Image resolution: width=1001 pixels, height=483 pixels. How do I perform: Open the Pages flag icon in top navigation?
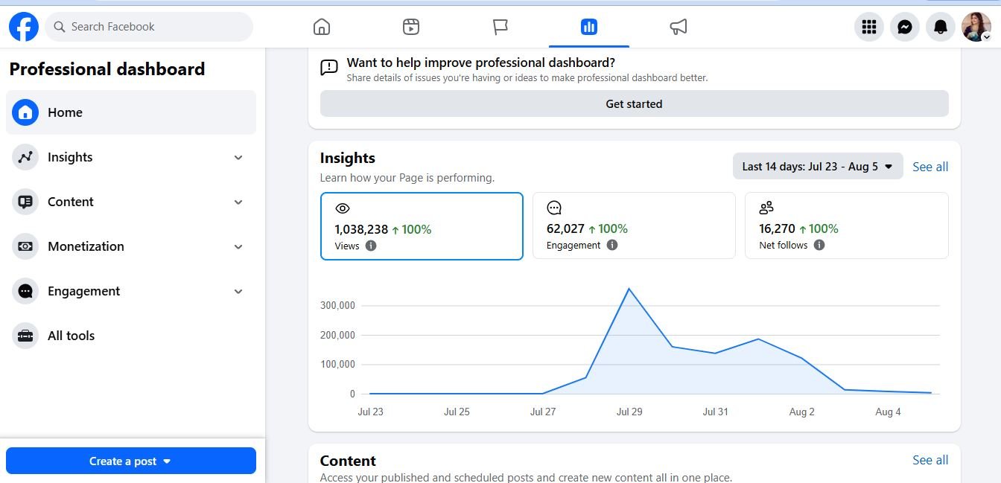[500, 27]
